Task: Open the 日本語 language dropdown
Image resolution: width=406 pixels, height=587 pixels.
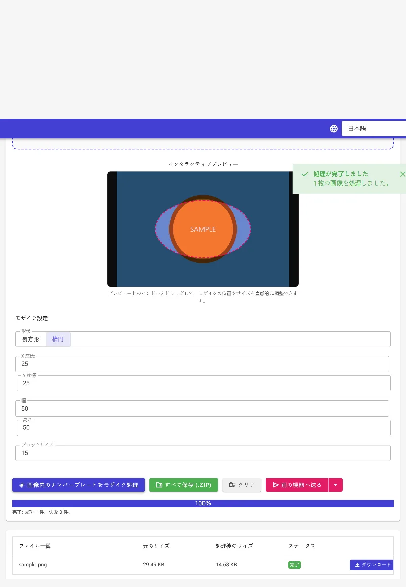Action: point(374,129)
